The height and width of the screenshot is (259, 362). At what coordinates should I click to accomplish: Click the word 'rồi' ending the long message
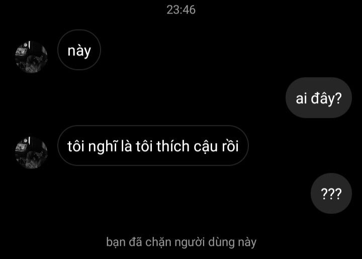pos(230,146)
